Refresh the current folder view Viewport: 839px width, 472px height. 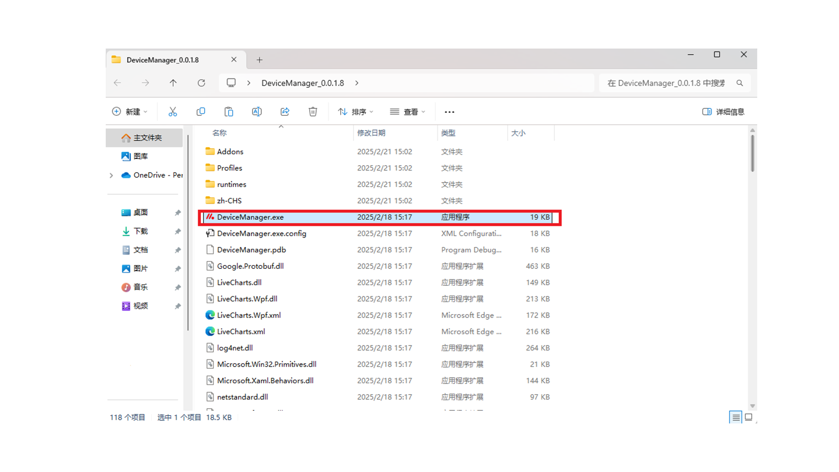click(x=201, y=83)
